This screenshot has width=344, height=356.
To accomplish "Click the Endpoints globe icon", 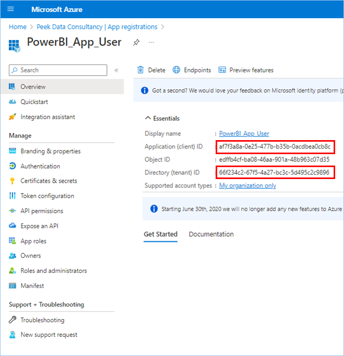I will click(176, 70).
